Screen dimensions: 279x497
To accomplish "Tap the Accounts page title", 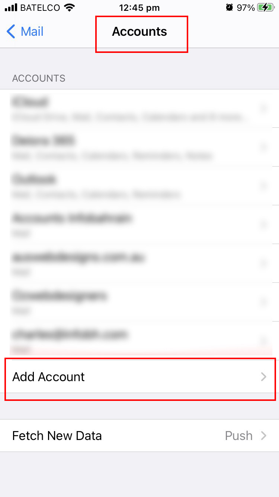I will pyautogui.click(x=139, y=32).
